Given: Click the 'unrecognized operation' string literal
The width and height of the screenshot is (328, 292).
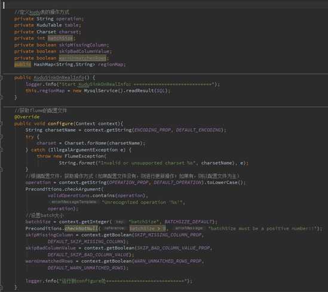Looking at the screenshot, I should click(x=142, y=203).
